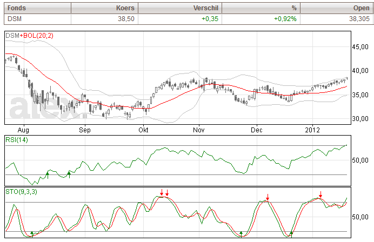Click the first green buy arrow in RSI
This screenshot has height=242, width=374.
48,176
